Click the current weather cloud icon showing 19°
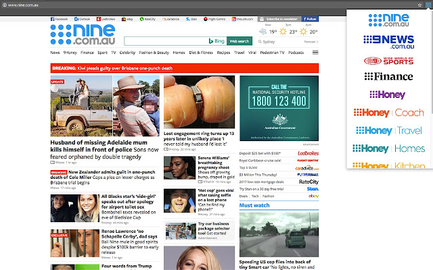This screenshot has height=270, width=433. pos(263,32)
